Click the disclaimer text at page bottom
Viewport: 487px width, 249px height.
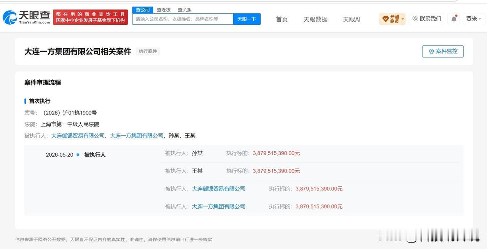click(114, 239)
